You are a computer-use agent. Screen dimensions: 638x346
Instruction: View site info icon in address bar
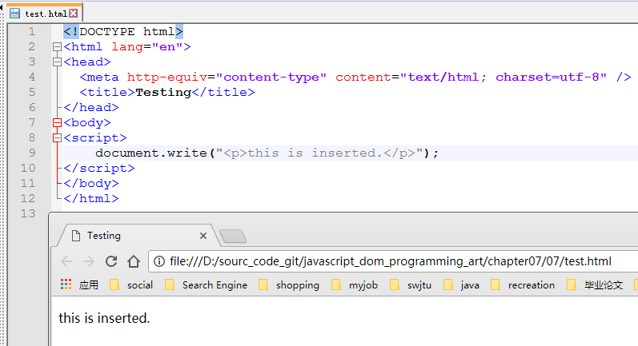(159, 261)
